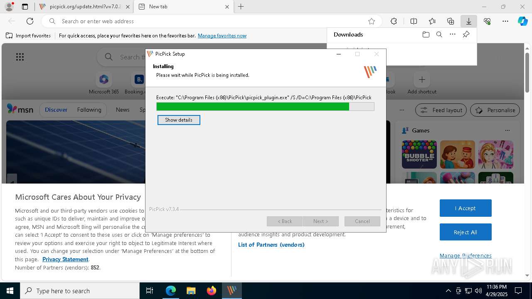Open Manage Preferences link
The width and height of the screenshot is (532, 299).
coord(465,255)
